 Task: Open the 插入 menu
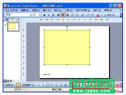coord(47,10)
